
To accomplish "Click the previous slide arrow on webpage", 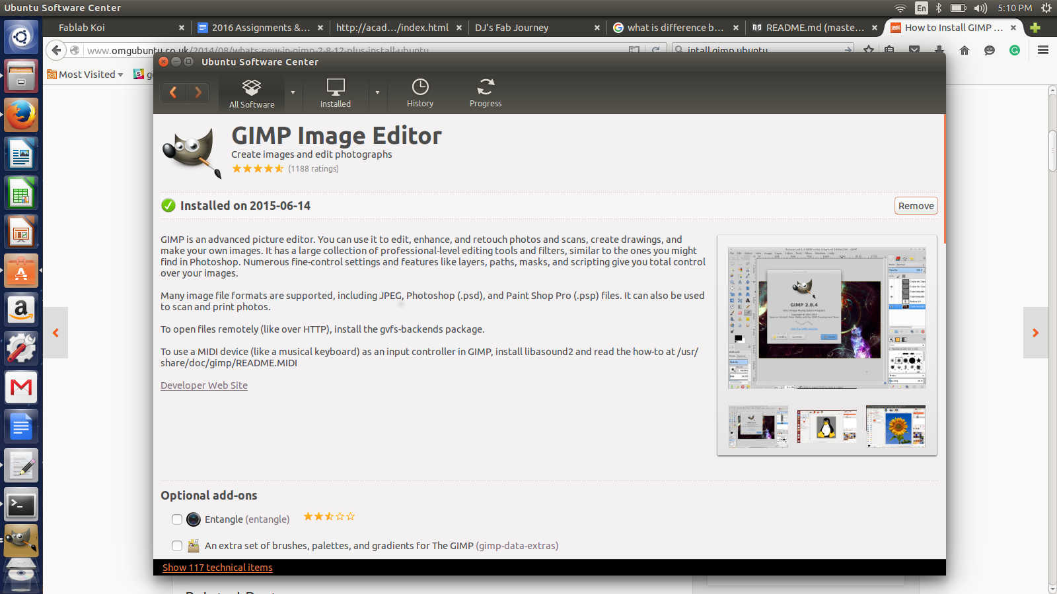I will point(55,333).
